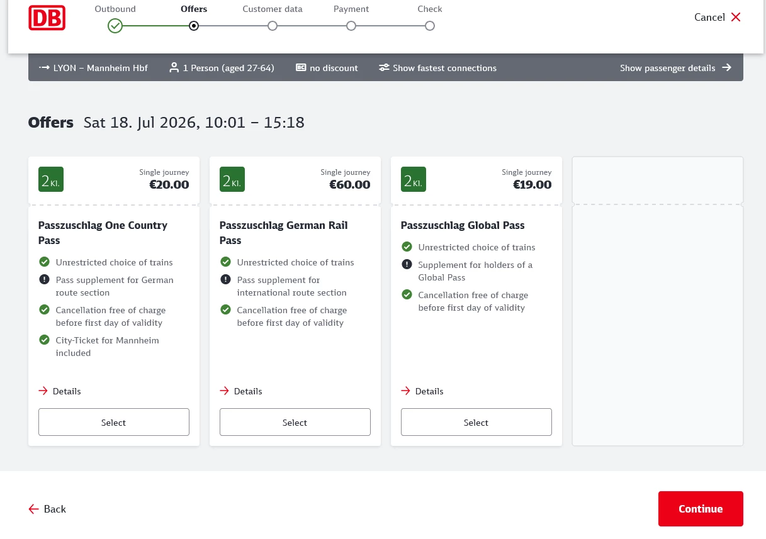Click Show fastest connections

point(444,68)
